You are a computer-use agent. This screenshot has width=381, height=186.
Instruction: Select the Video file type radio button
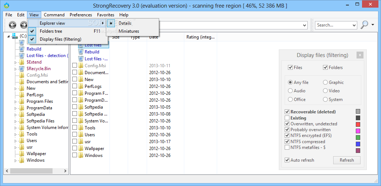(326, 91)
